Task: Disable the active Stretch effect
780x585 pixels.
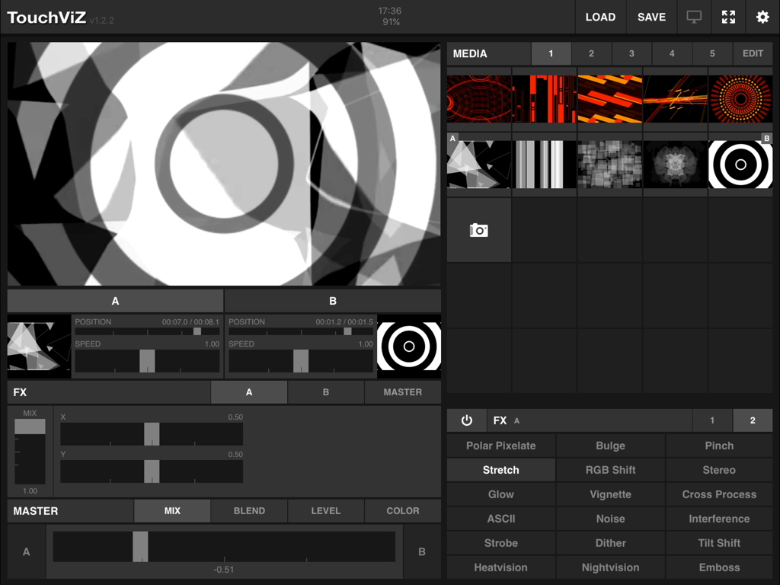Action: pos(501,469)
